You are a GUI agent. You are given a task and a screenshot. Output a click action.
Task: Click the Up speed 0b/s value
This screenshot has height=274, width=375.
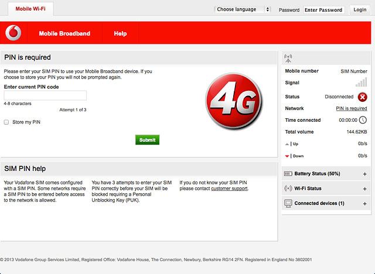pos(362,143)
